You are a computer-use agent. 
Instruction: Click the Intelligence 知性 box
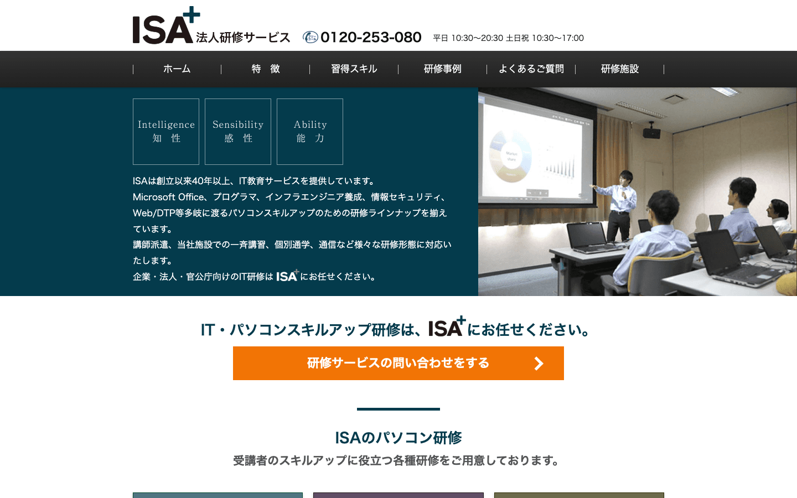[x=166, y=132]
